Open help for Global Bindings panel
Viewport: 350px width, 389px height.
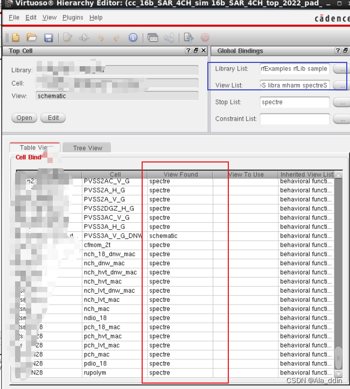pyautogui.click(x=338, y=51)
